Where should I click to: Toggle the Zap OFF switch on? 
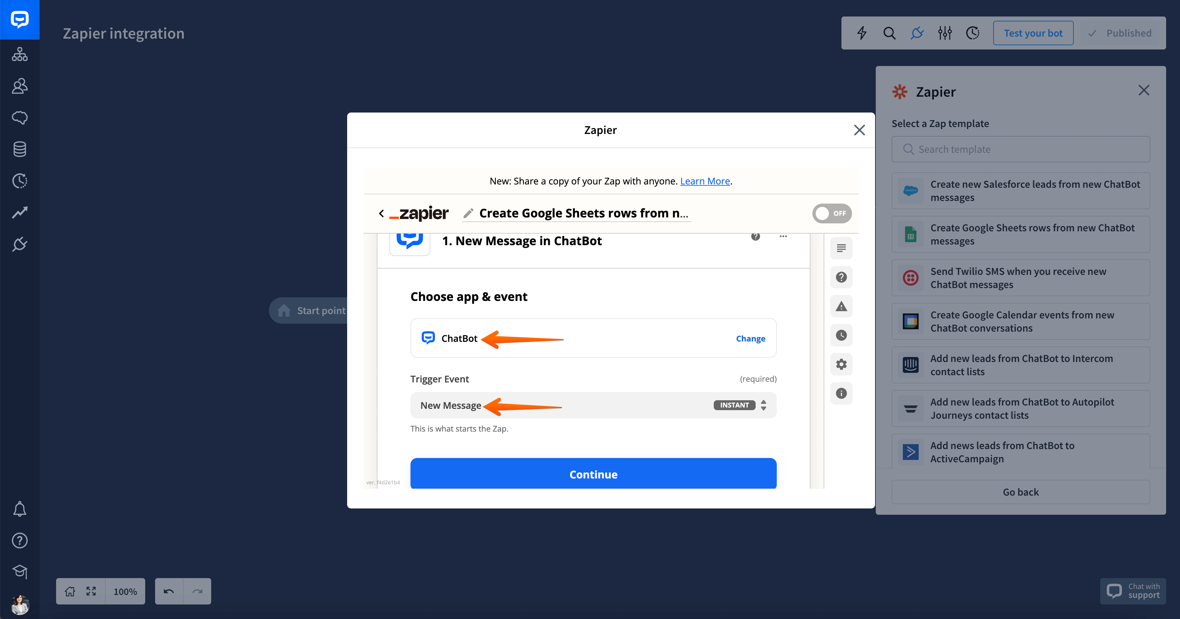(832, 213)
